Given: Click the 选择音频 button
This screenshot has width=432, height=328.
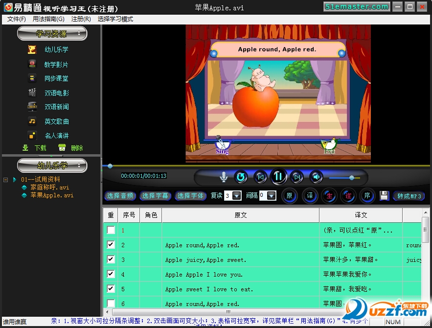Looking at the screenshot, I should point(120,196).
